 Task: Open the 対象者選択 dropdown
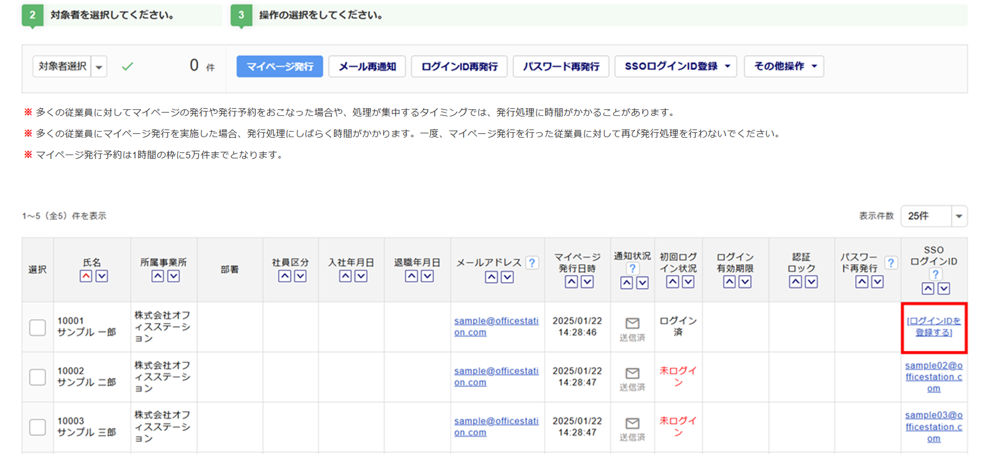point(99,67)
